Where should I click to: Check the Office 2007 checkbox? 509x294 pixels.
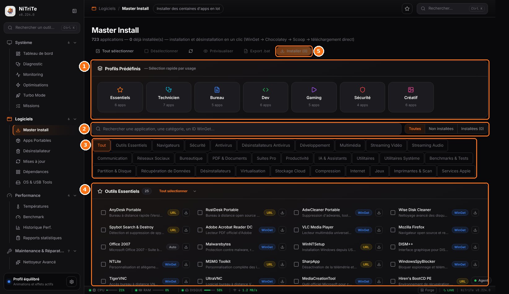(103, 247)
